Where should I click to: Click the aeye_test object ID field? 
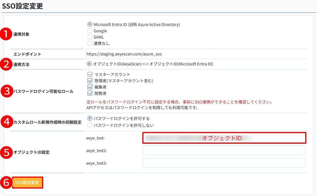click(224, 138)
